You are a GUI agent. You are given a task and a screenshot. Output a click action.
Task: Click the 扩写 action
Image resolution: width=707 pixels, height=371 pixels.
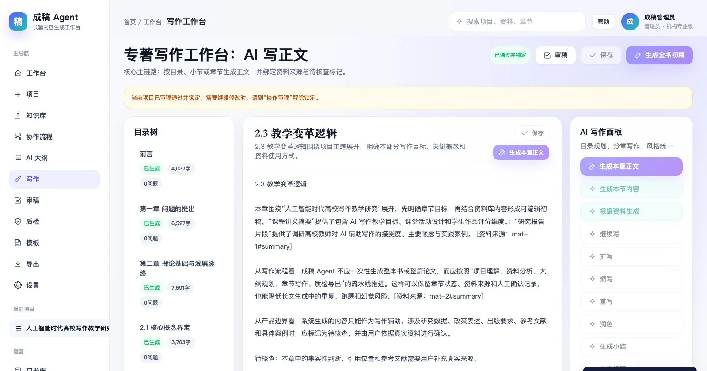[631, 257]
